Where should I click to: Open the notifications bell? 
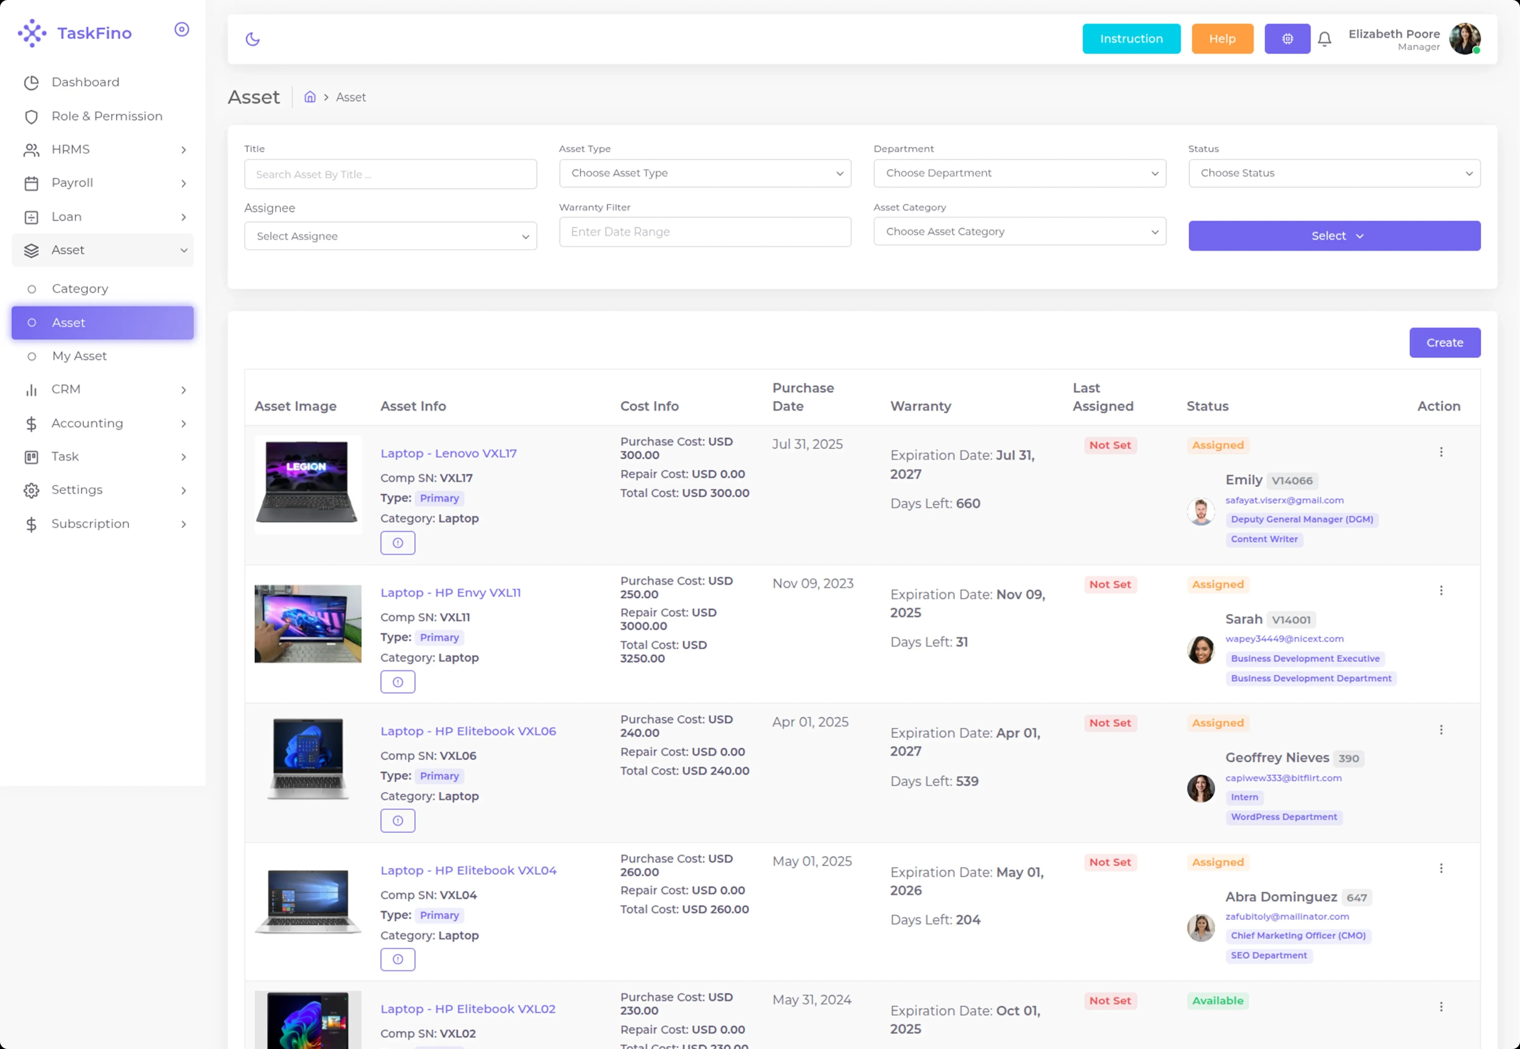1324,40
